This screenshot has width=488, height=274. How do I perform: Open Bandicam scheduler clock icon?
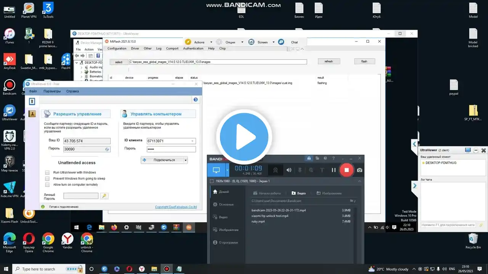pyautogui.click(x=325, y=158)
